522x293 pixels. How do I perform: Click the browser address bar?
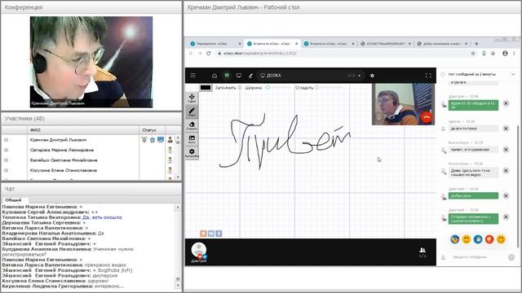point(343,53)
